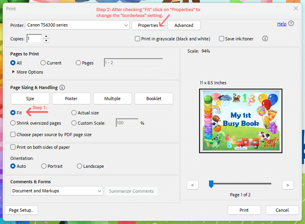Screen dimensions: 305x224
Task: Switch to the Booklet sizing tab
Action: pyautogui.click(x=153, y=99)
